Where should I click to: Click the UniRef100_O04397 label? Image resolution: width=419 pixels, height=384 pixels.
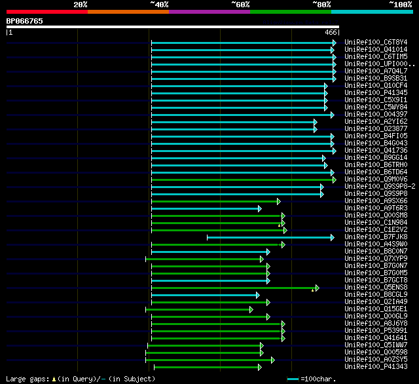(376, 115)
